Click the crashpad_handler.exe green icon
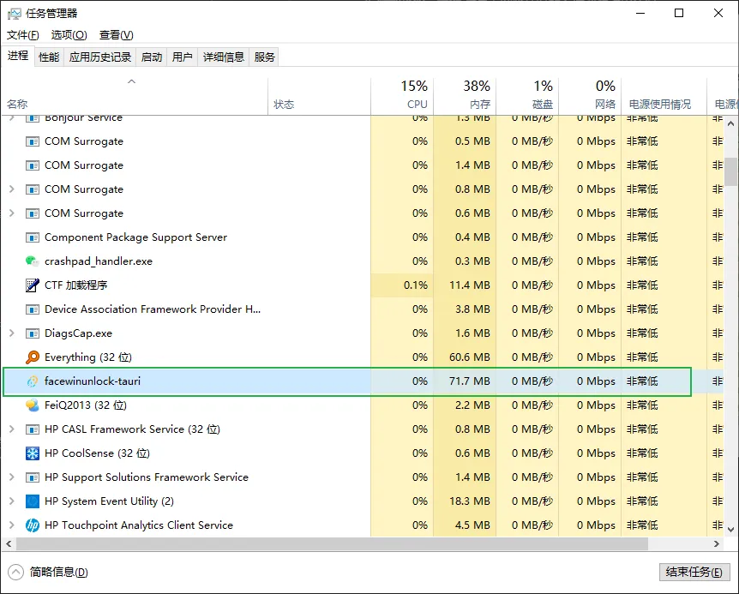 point(32,261)
